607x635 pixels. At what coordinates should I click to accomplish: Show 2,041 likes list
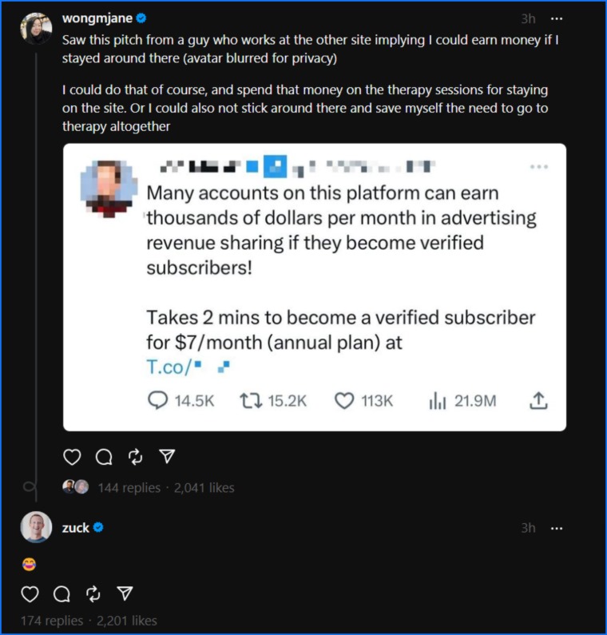(x=204, y=487)
